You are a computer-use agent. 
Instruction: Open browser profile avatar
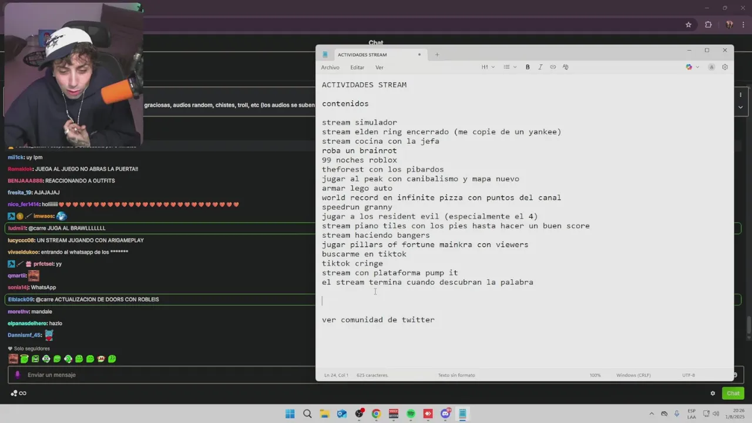729,25
